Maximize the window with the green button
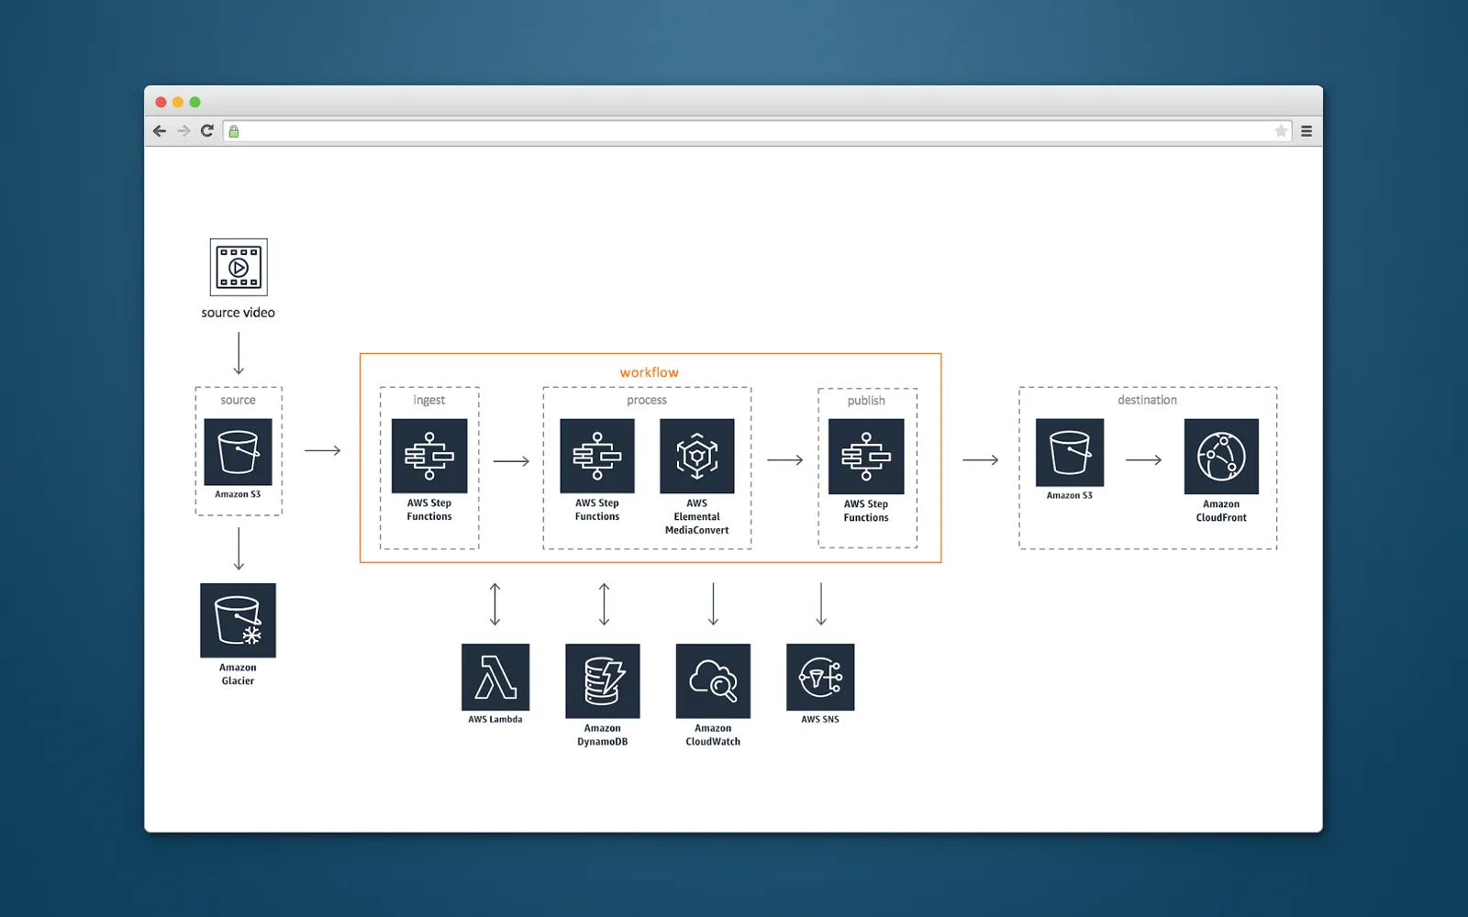This screenshot has width=1468, height=917. 195,102
